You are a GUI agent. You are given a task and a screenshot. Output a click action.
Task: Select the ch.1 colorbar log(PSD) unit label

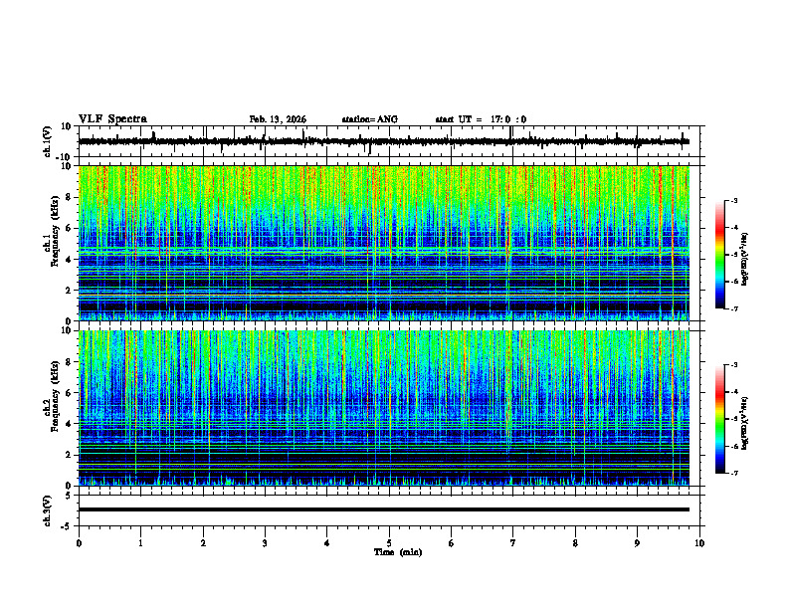tap(745, 260)
